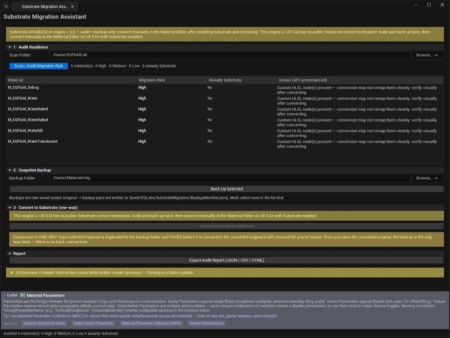This screenshot has width=450, height=338.
Task: Select the Substrate Migration Assistant tab
Action: tap(44, 6)
